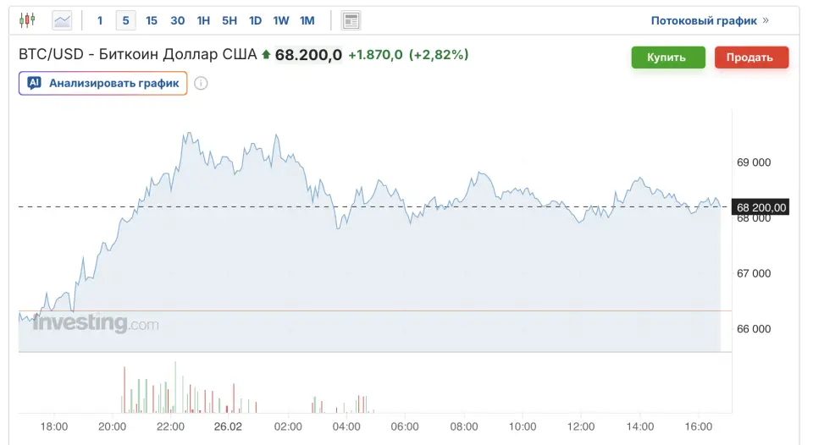The width and height of the screenshot is (813, 445).
Task: Switch to the 1H timeframe
Action: (203, 20)
